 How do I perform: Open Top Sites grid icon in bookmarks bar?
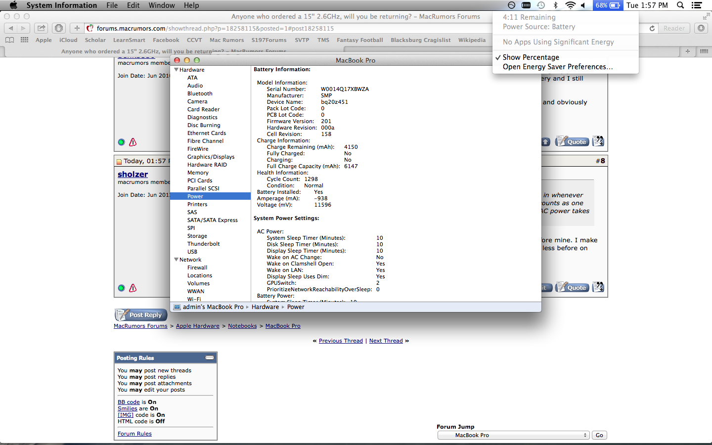pyautogui.click(x=24, y=40)
